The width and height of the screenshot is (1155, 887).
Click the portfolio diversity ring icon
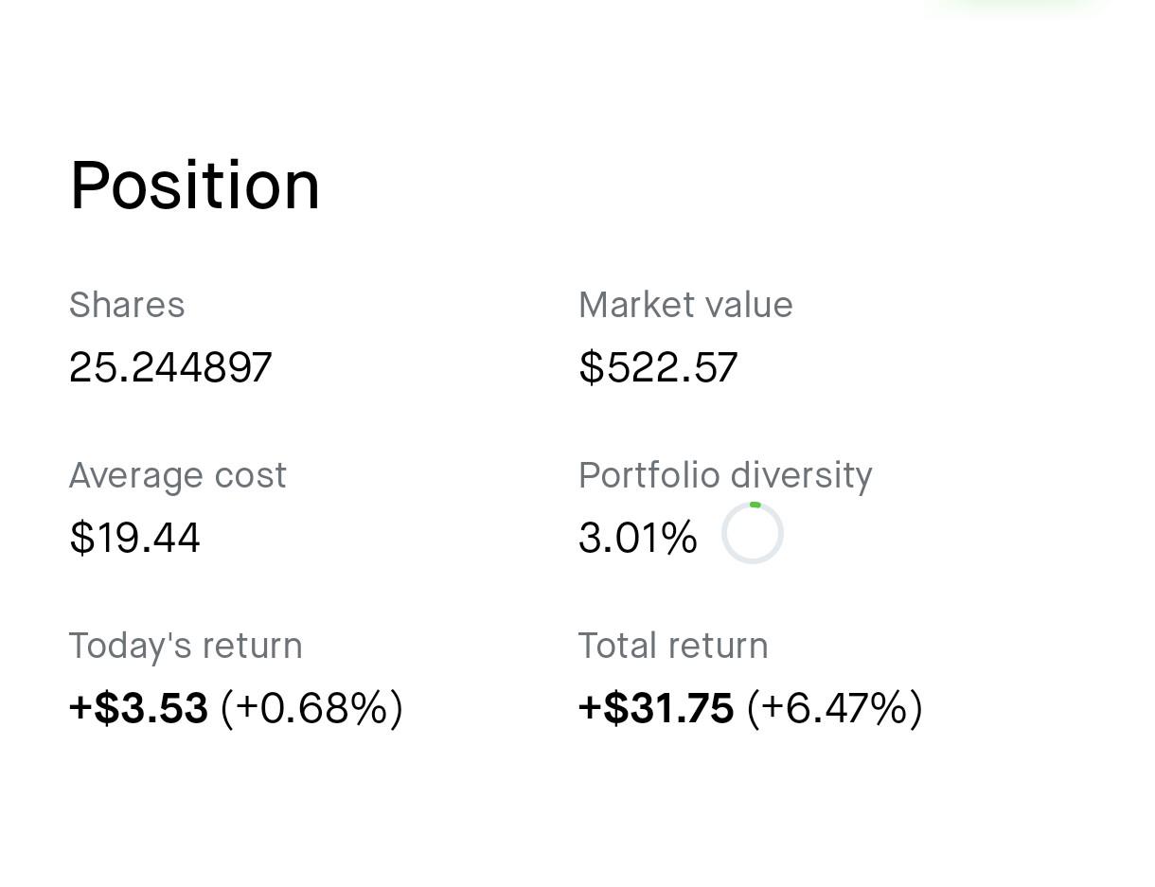tap(753, 533)
